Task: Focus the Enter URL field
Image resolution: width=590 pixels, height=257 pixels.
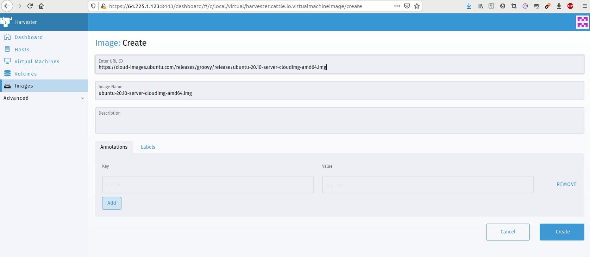Action: [339, 64]
